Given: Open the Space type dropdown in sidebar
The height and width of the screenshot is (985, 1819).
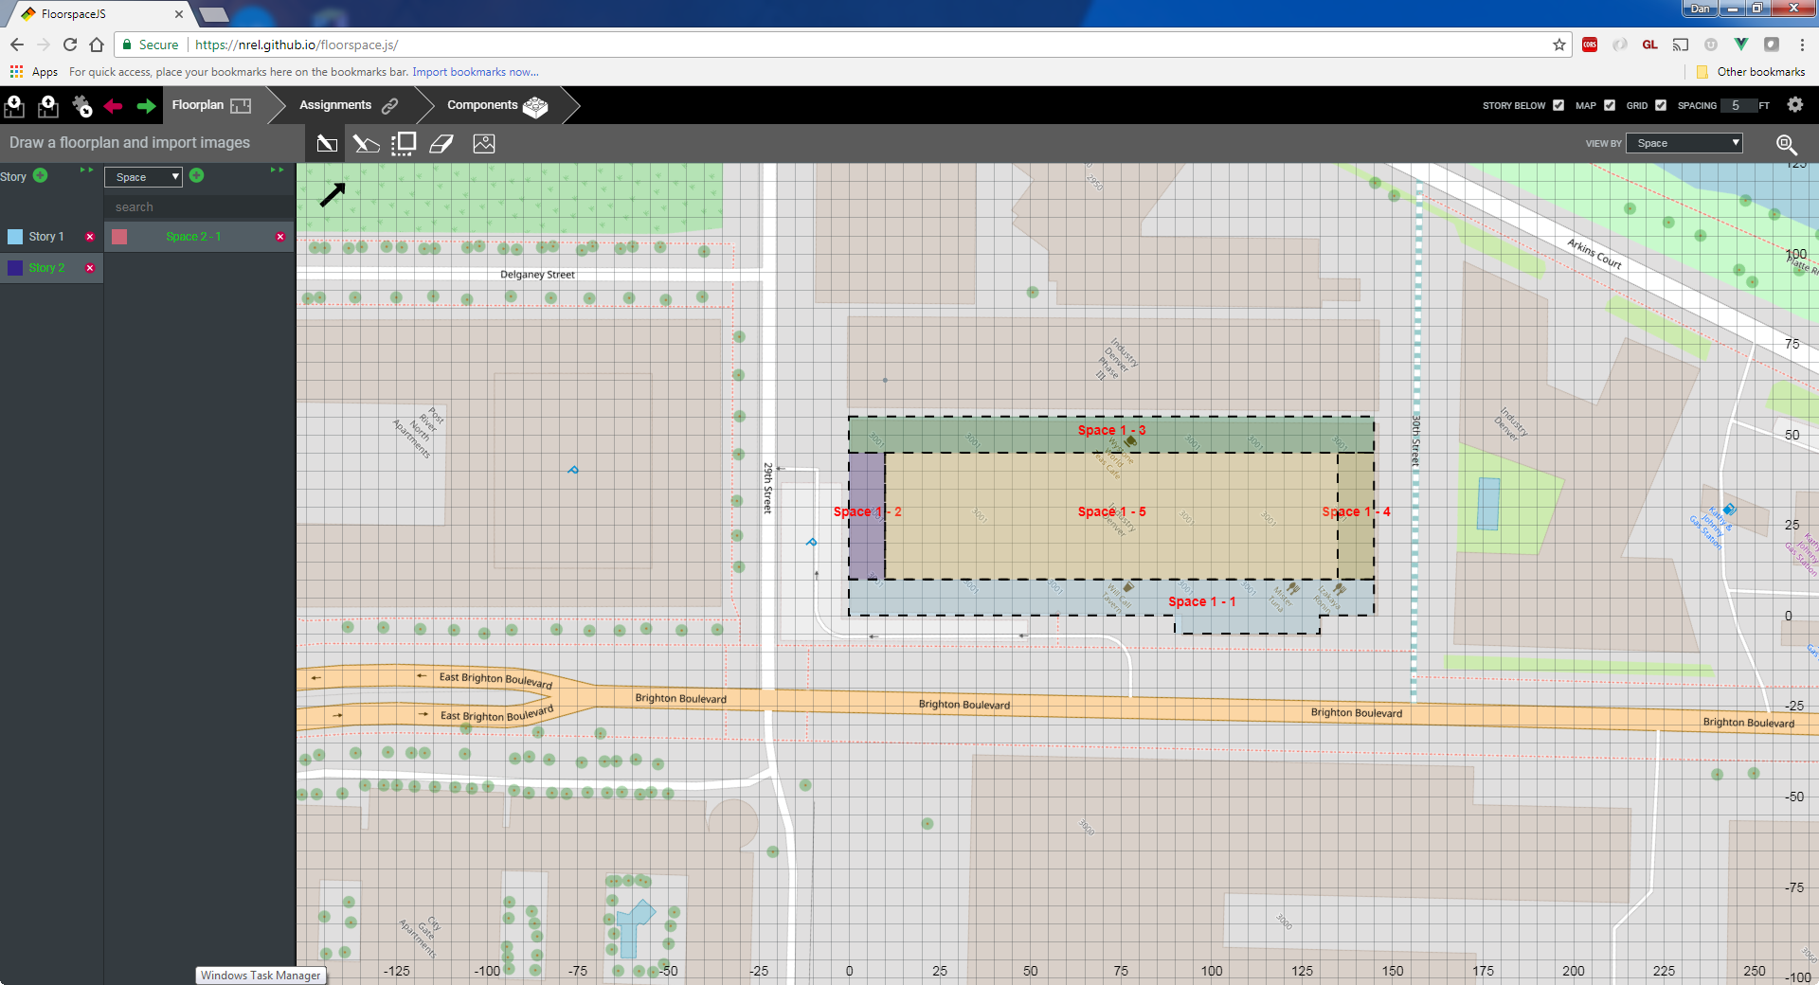Looking at the screenshot, I should [143, 177].
